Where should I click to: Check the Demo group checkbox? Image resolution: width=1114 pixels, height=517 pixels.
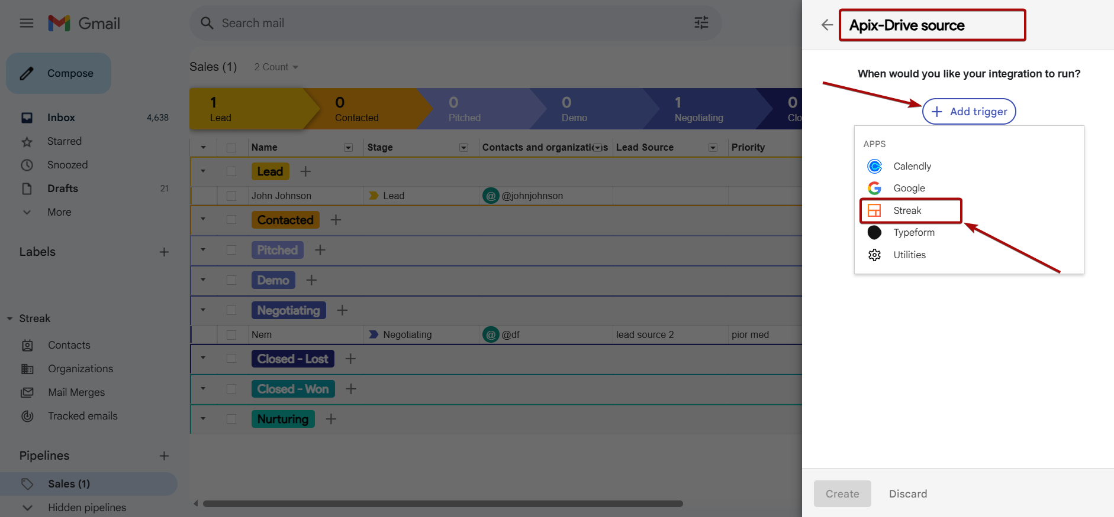231,280
